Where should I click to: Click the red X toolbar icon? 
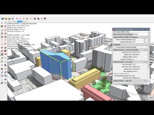point(20,19)
